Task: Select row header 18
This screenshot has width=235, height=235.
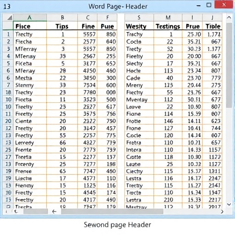Action: [x=8, y=92]
